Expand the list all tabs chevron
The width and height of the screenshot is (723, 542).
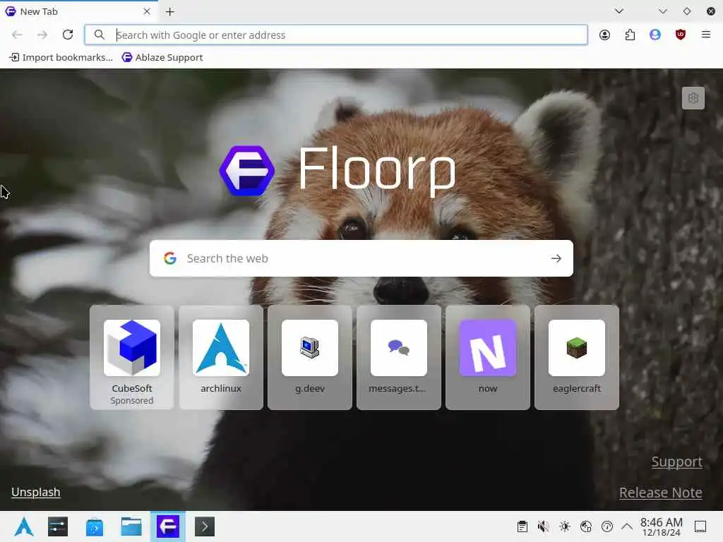(x=619, y=11)
